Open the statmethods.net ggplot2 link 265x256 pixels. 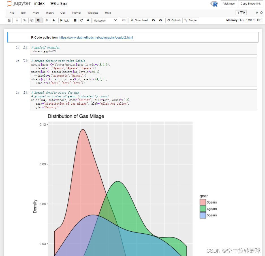pyautogui.click(x=96, y=37)
